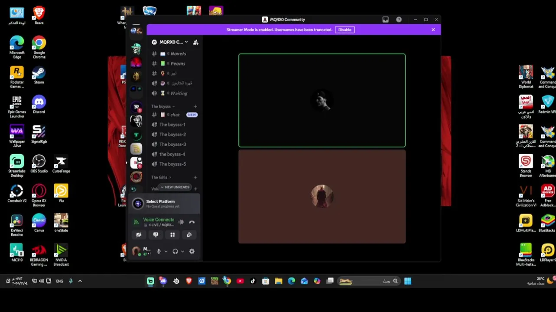Open File Explorer from the taskbar
Screen dimensions: 556x312
tap(278, 281)
